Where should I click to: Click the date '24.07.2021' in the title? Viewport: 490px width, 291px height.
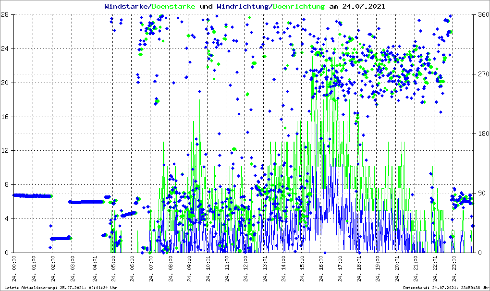tap(364, 6)
